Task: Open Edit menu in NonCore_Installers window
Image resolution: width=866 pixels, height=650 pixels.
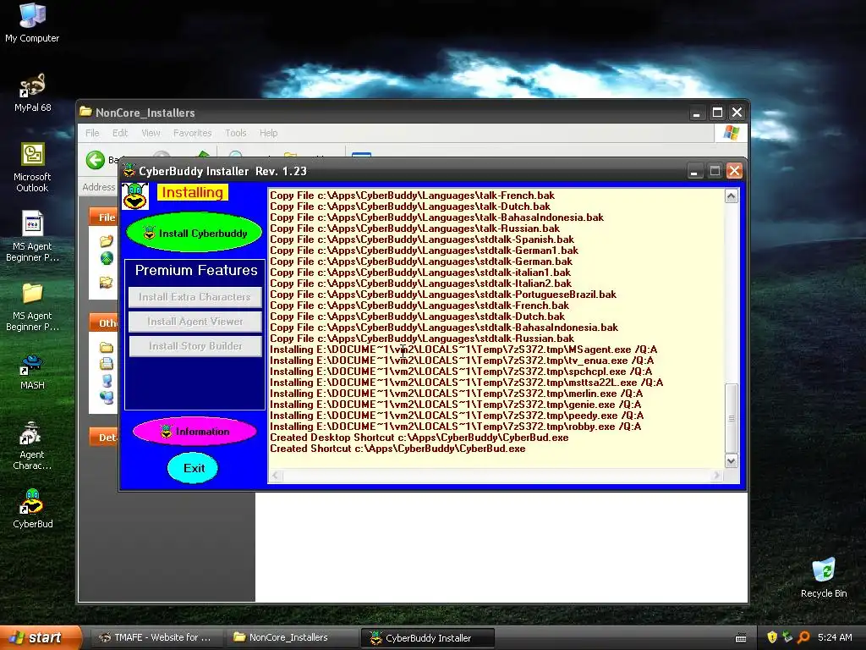Action: 120,133
